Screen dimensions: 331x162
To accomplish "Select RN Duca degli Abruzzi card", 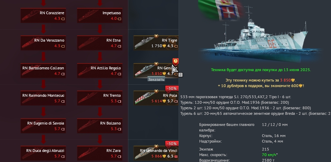I will [43, 153].
